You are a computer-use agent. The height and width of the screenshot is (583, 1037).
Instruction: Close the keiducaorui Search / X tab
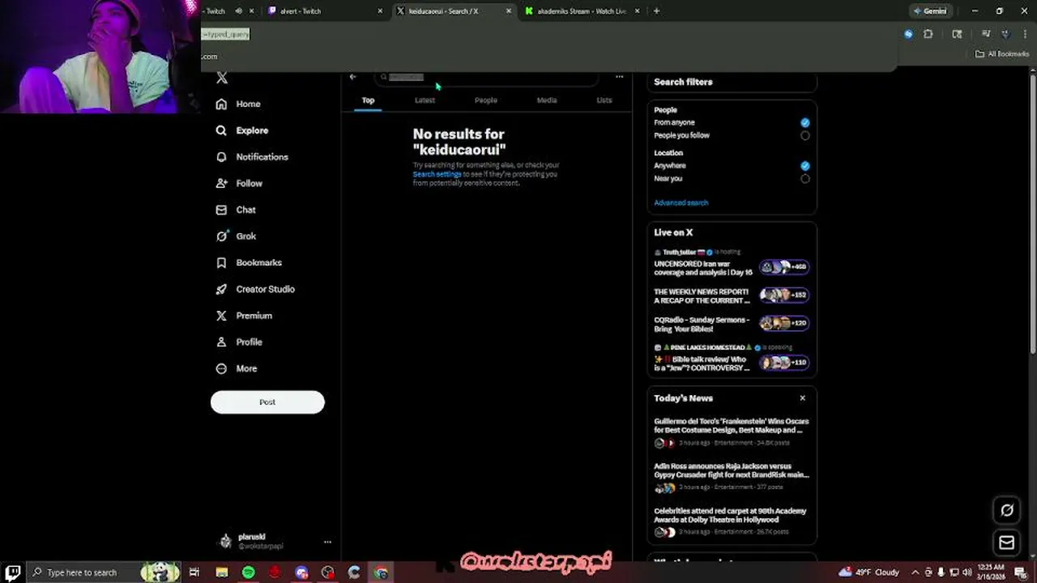509,11
